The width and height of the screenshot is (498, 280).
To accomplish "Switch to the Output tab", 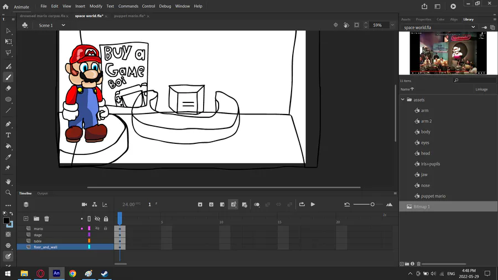I will 42,193.
